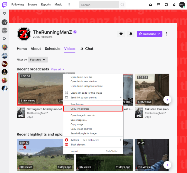Open the whispers chat bubble icon

pyautogui.click(x=166, y=5)
